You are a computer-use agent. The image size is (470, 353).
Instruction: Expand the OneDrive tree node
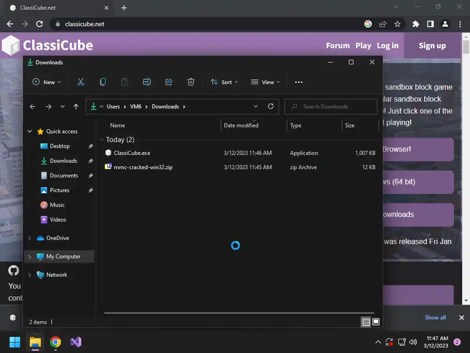coord(30,238)
